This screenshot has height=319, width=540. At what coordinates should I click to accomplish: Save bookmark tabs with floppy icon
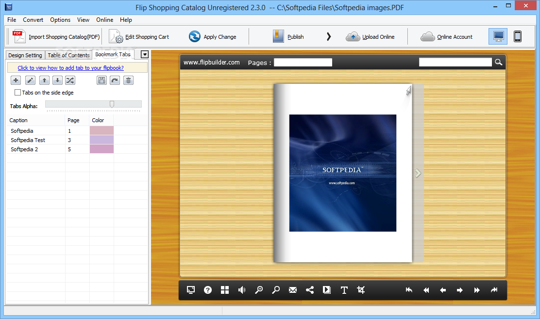pyautogui.click(x=101, y=80)
